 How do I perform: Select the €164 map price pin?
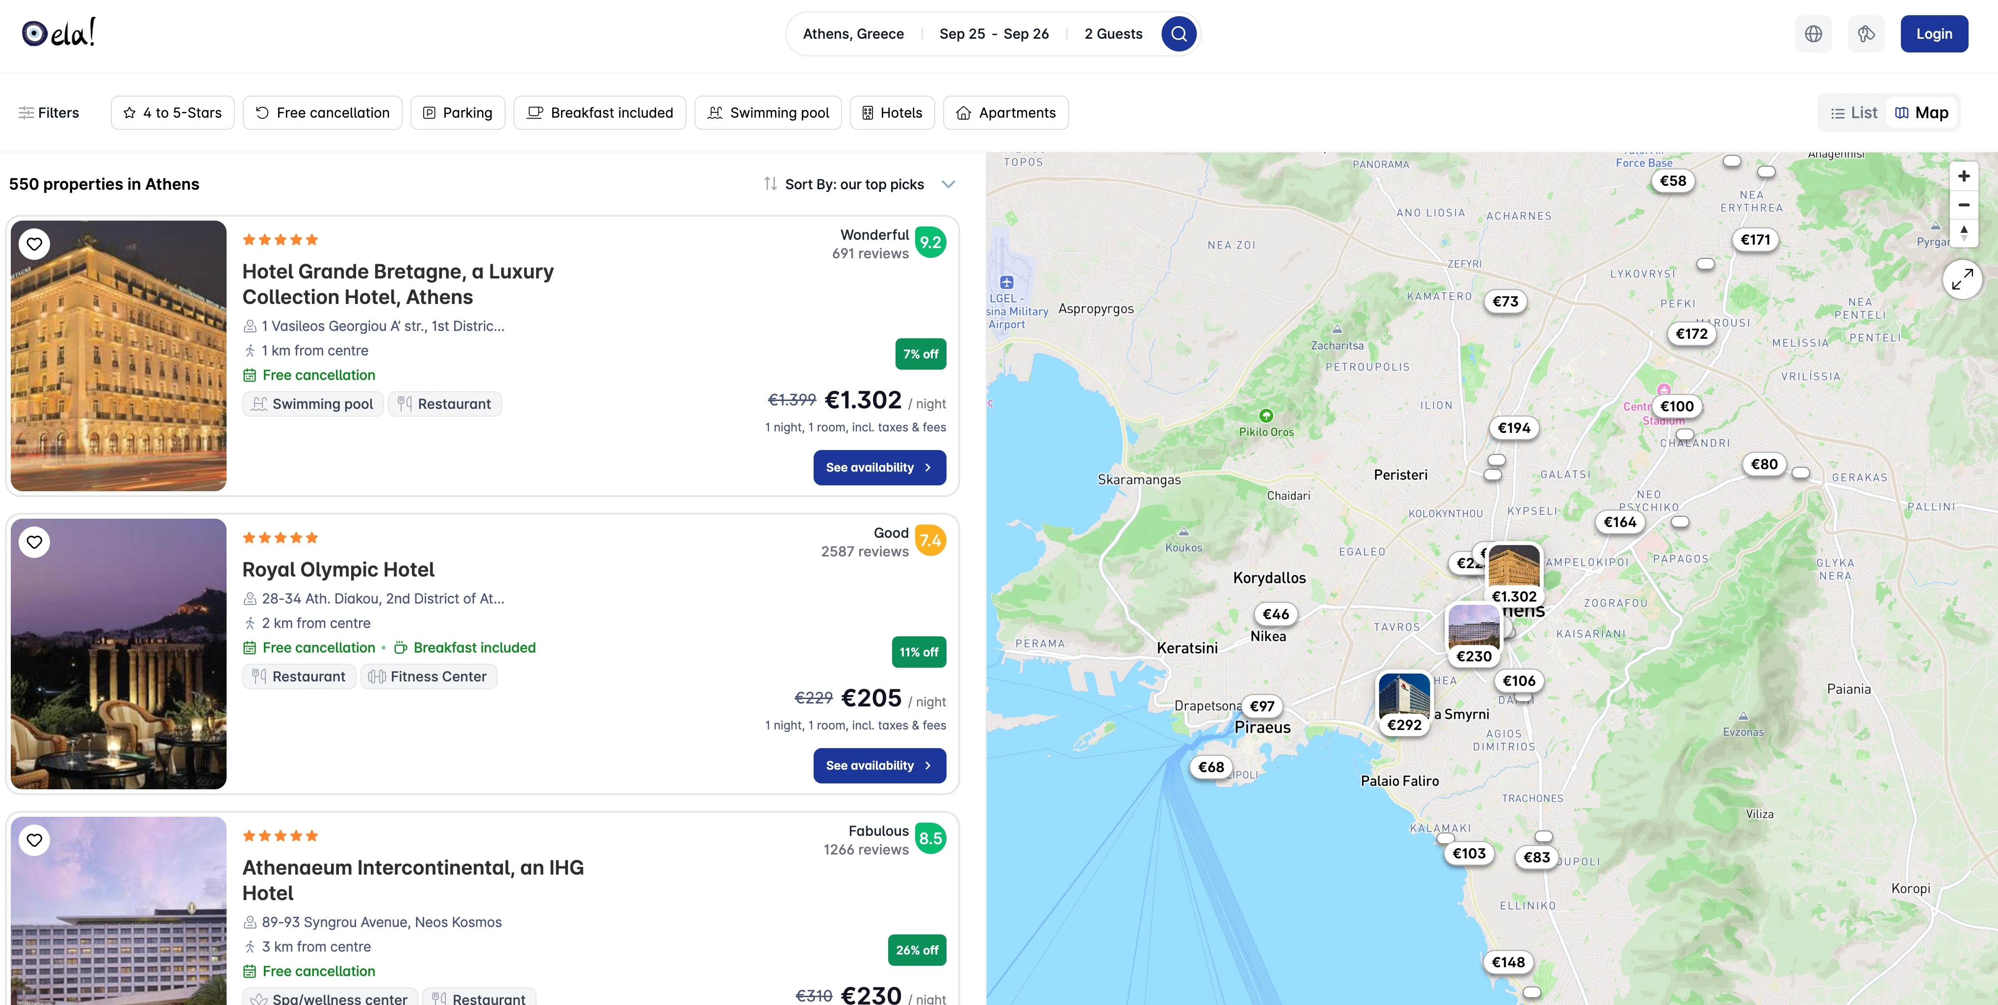click(x=1619, y=524)
